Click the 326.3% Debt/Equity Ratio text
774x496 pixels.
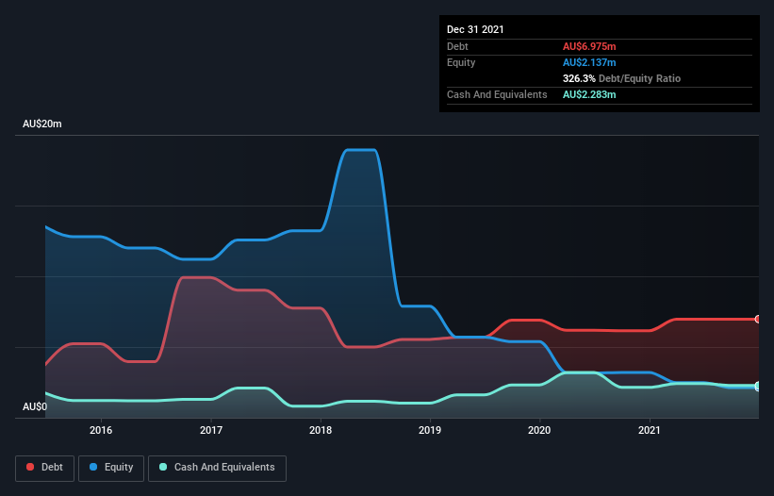[621, 78]
